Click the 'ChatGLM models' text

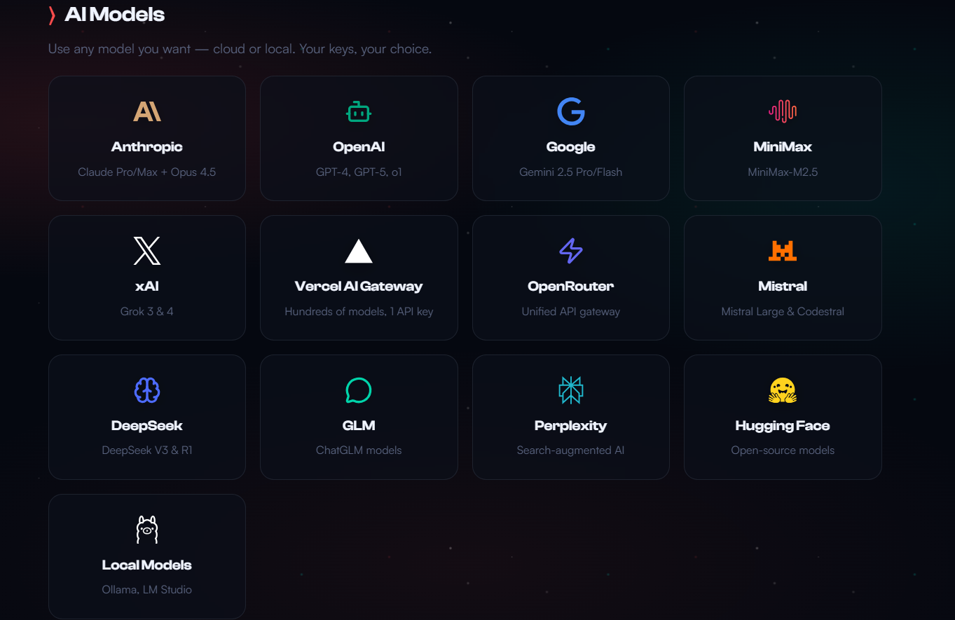click(x=359, y=450)
